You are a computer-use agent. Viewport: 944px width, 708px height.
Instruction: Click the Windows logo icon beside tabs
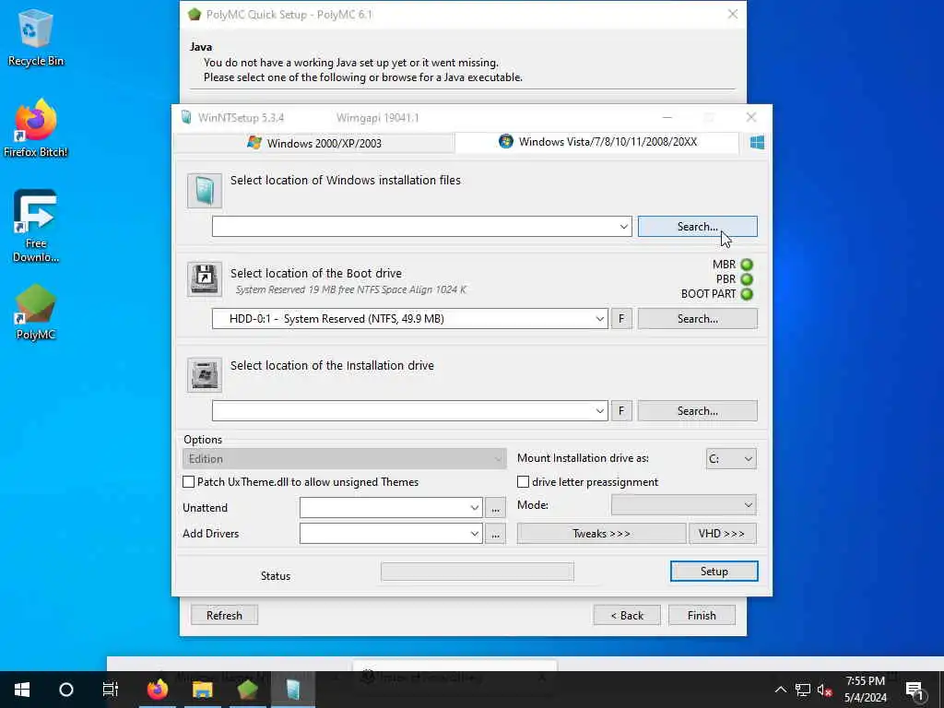tap(757, 142)
